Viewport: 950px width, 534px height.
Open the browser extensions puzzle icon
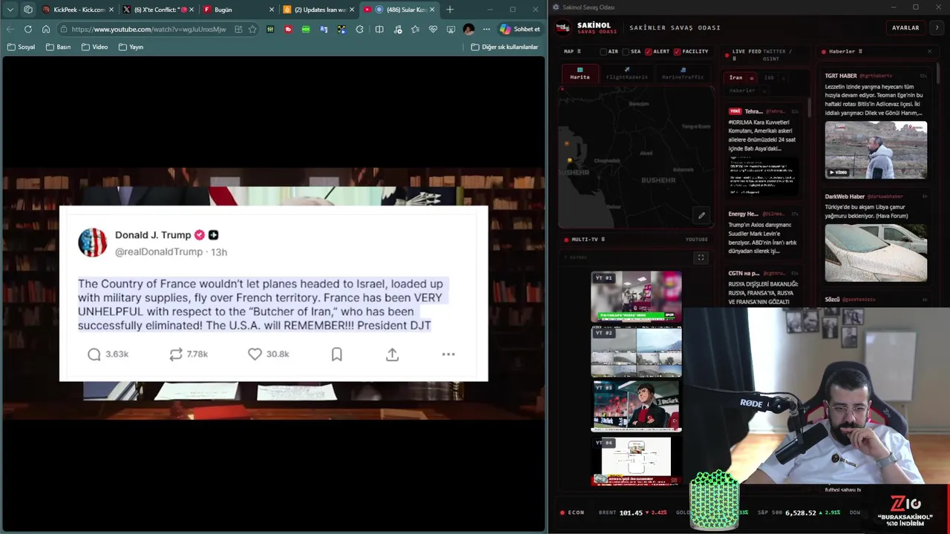pyautogui.click(x=360, y=29)
